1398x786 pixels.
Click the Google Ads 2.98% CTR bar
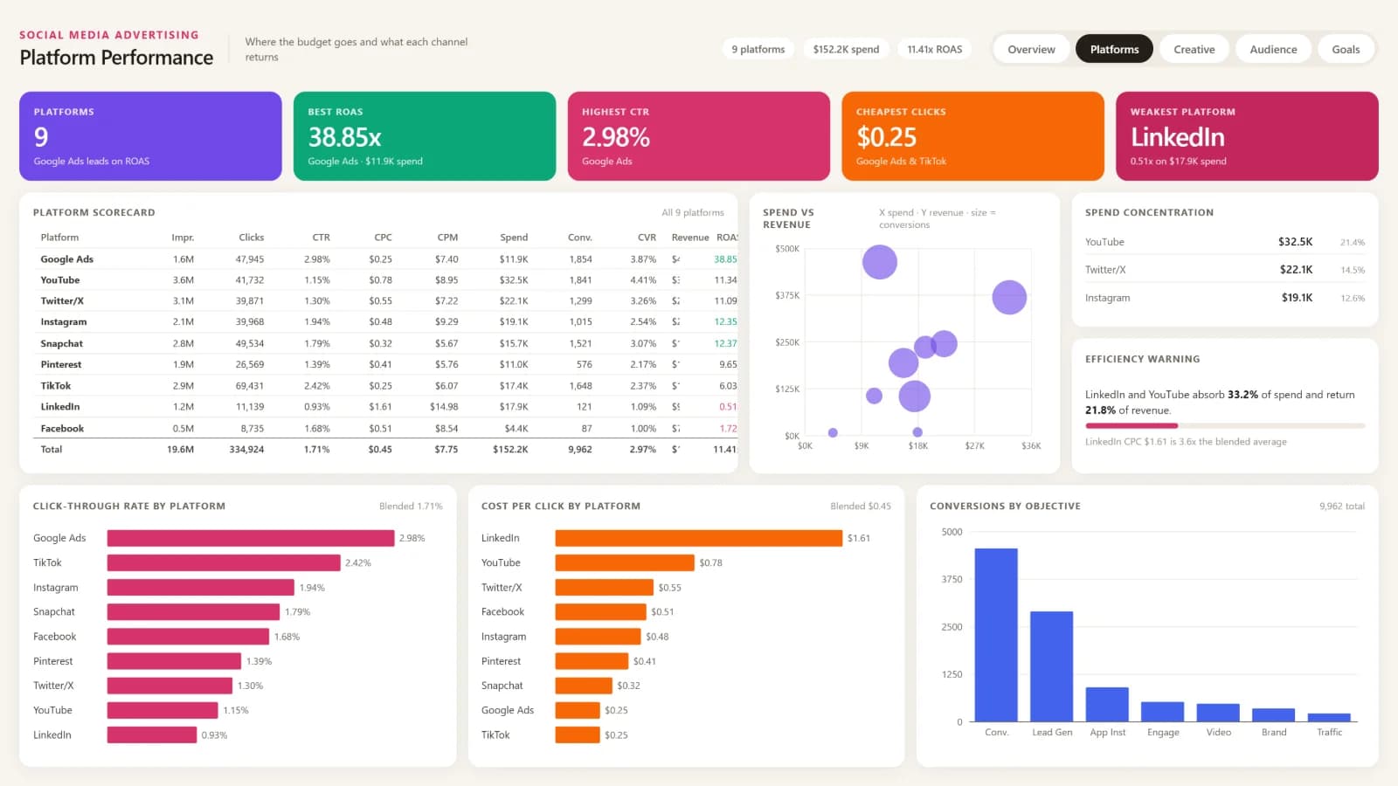coord(251,538)
